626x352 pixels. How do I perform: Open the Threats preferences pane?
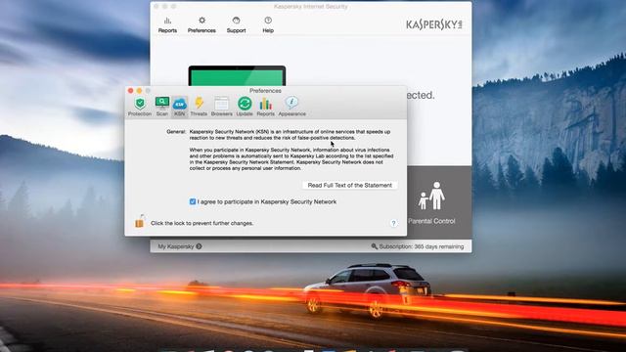199,107
